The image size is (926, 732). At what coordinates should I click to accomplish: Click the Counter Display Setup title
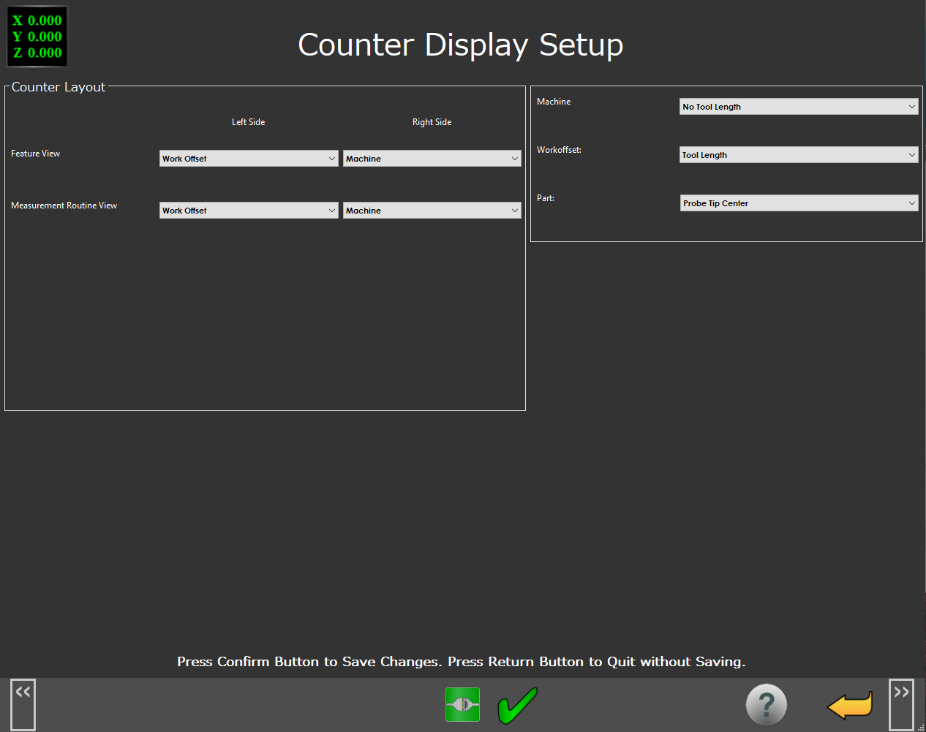tap(460, 45)
